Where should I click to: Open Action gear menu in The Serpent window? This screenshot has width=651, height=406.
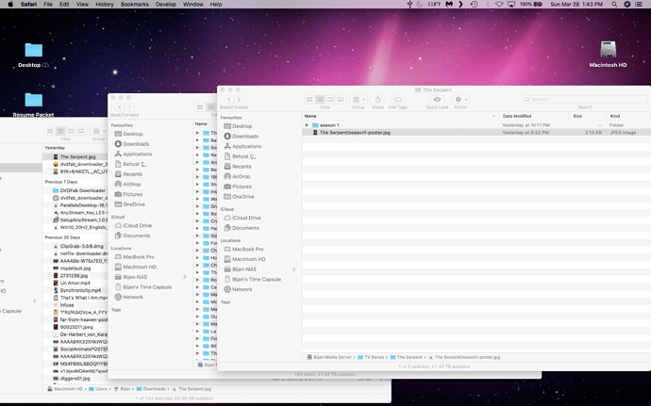(460, 100)
